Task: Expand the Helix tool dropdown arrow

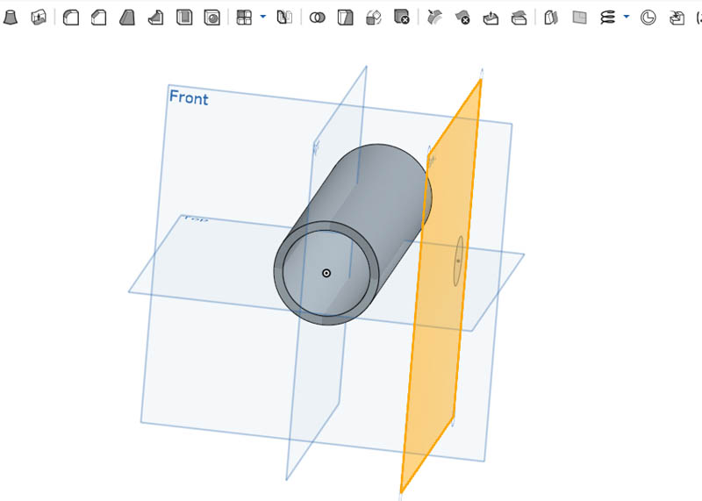Action: [626, 17]
